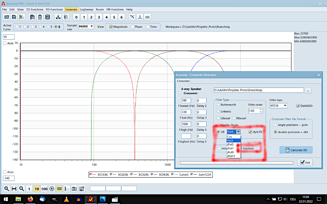Select the Crossover tab in dialog

pos(183,81)
